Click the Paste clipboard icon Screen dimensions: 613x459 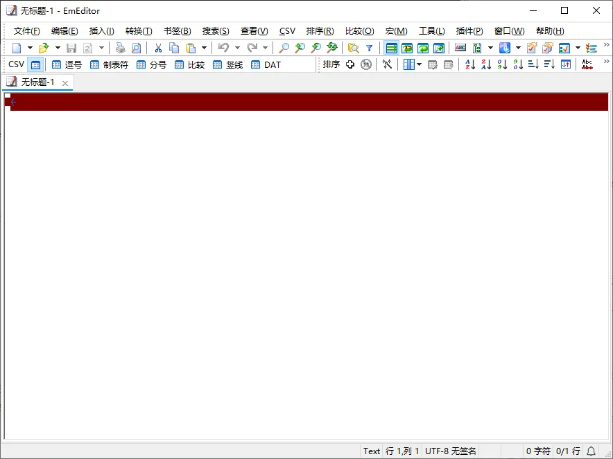[191, 48]
